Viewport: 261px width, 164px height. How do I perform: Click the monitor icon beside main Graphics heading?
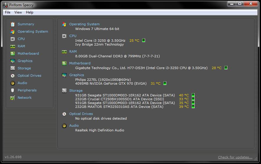coord(64,75)
